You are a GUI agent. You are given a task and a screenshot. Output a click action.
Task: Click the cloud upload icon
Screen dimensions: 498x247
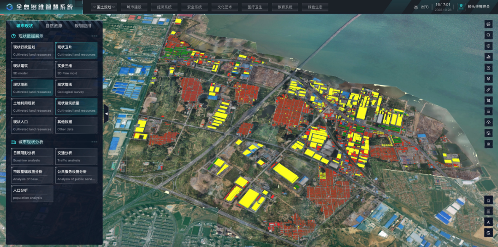coord(488,122)
